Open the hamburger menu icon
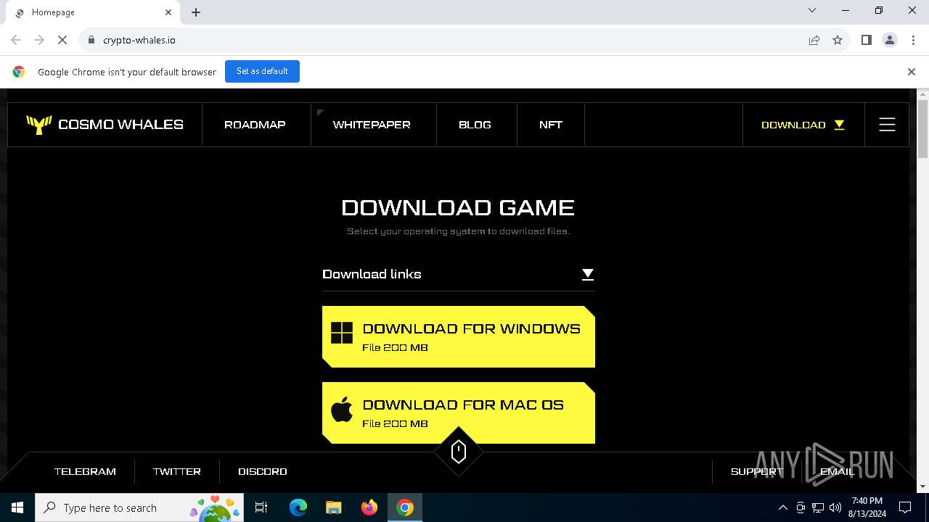The height and width of the screenshot is (522, 929). coord(887,125)
